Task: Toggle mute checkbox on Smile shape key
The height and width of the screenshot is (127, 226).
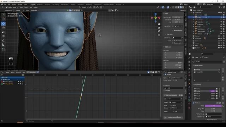Action: [x=217, y=91]
